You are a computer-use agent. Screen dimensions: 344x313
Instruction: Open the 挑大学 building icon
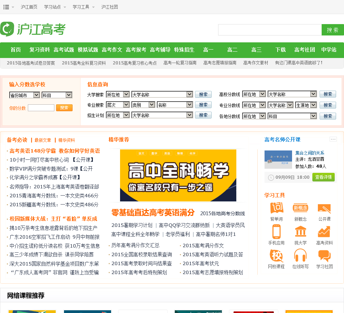click(300, 231)
